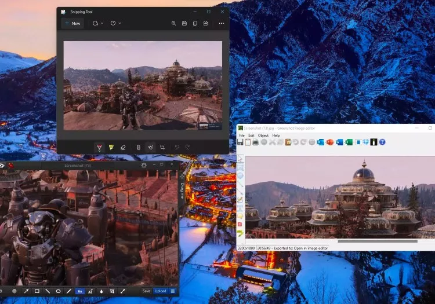Viewport: 435px width, 304px height.
Task: Click New in Snipping Tool
Action: click(x=72, y=23)
